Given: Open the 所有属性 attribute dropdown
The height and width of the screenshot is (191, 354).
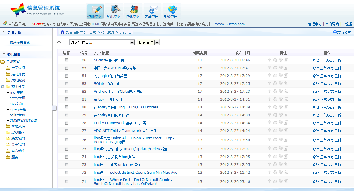Looking at the screenshot, I should coord(157,43).
